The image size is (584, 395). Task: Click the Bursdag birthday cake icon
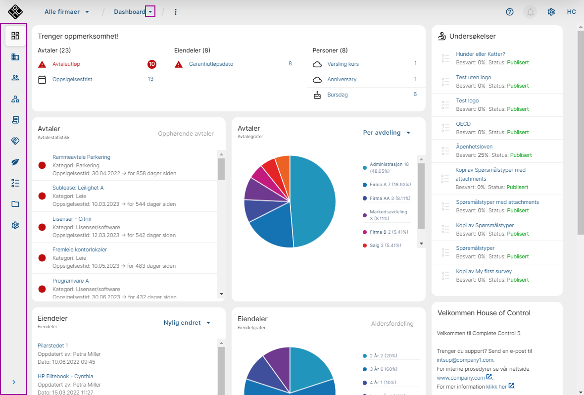point(317,95)
